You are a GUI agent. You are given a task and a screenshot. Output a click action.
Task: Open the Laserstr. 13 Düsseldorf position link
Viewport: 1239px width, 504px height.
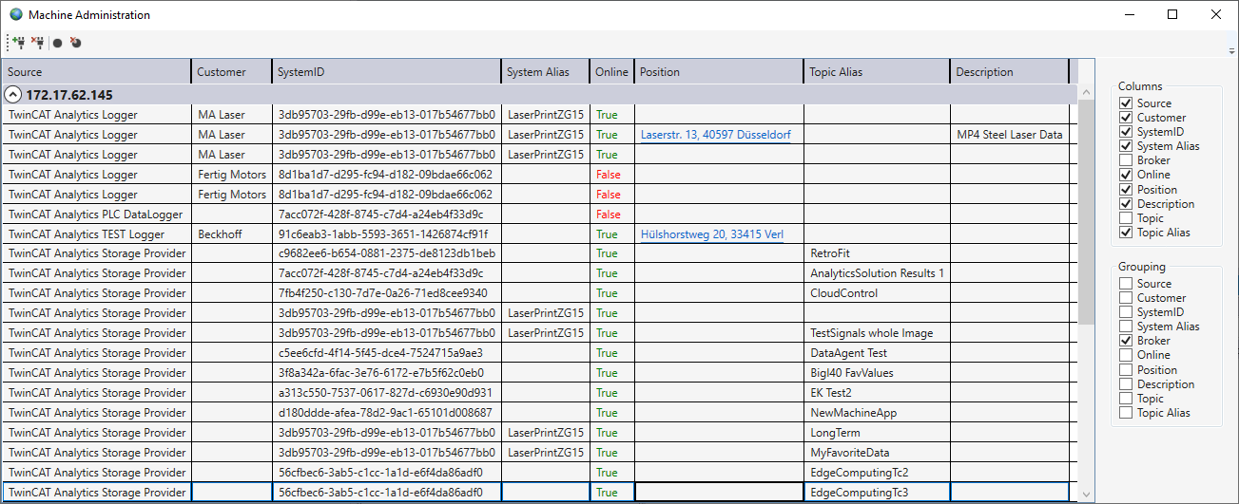tap(715, 135)
